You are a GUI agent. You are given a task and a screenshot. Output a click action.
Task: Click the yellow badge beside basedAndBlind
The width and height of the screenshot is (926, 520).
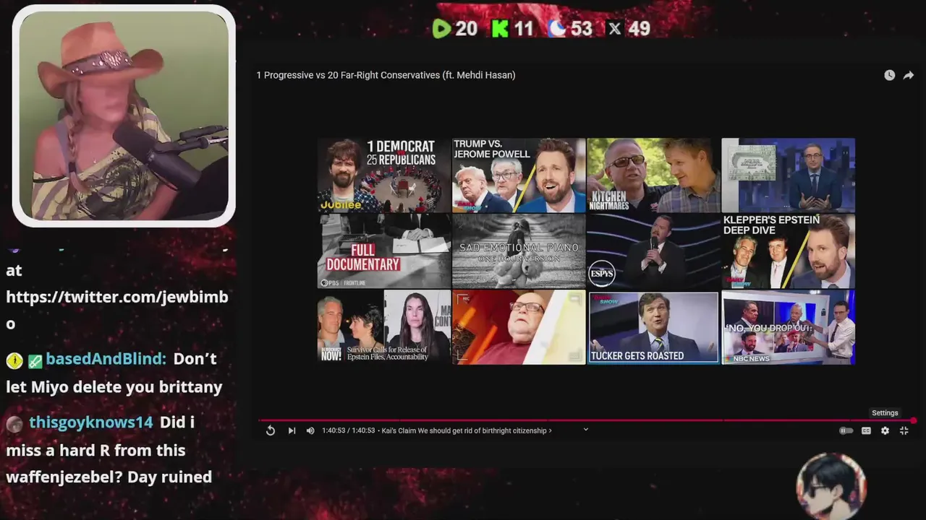tap(14, 360)
